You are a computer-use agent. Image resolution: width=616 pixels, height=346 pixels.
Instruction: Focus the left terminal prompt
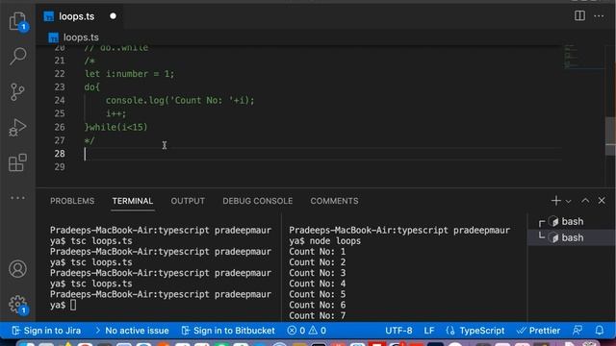tap(73, 305)
